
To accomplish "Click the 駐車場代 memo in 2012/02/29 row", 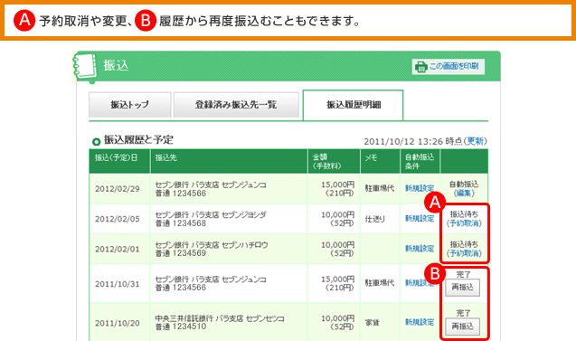I will pyautogui.click(x=380, y=188).
